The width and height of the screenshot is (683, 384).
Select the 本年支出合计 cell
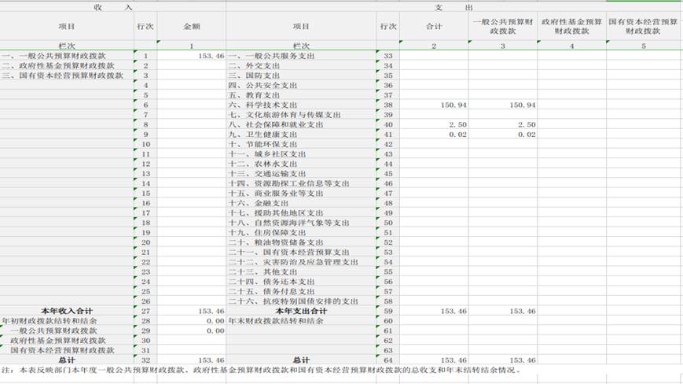point(300,311)
